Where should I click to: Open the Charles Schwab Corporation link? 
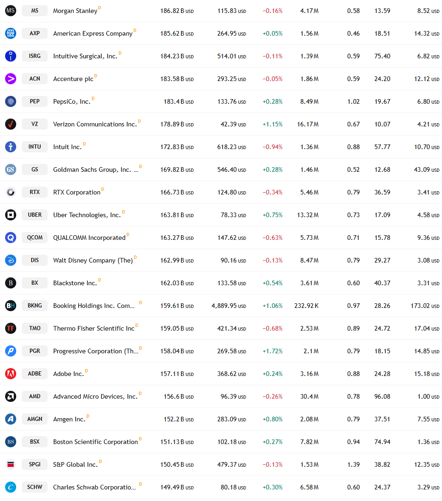[94, 487]
